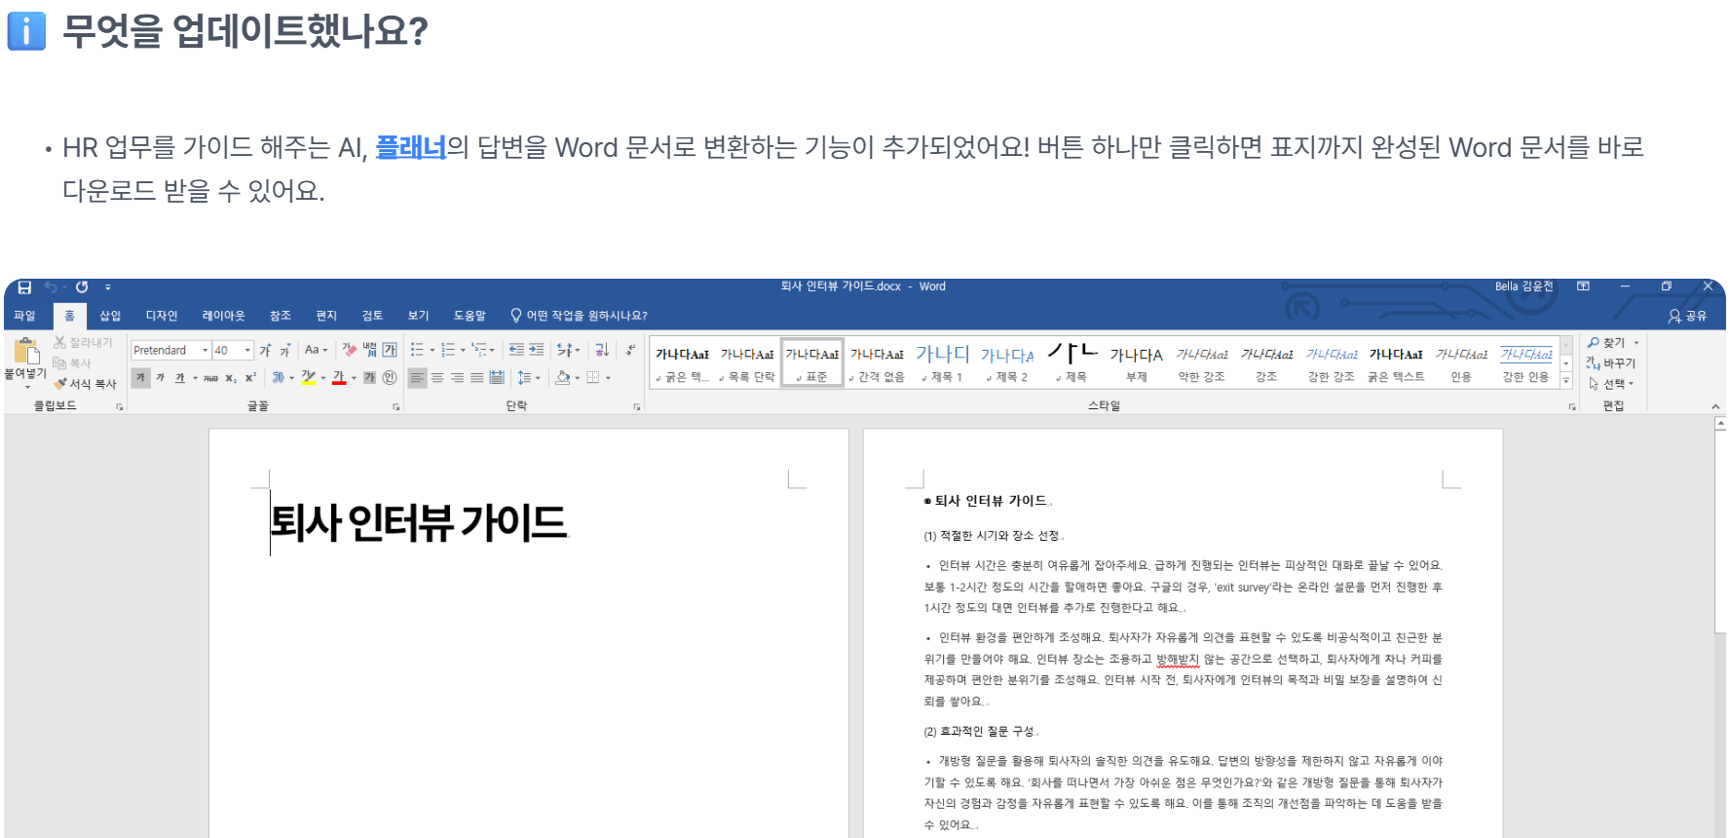This screenshot has width=1730, height=838.
Task: Toggle the show paragraph marks button
Action: pyautogui.click(x=630, y=350)
